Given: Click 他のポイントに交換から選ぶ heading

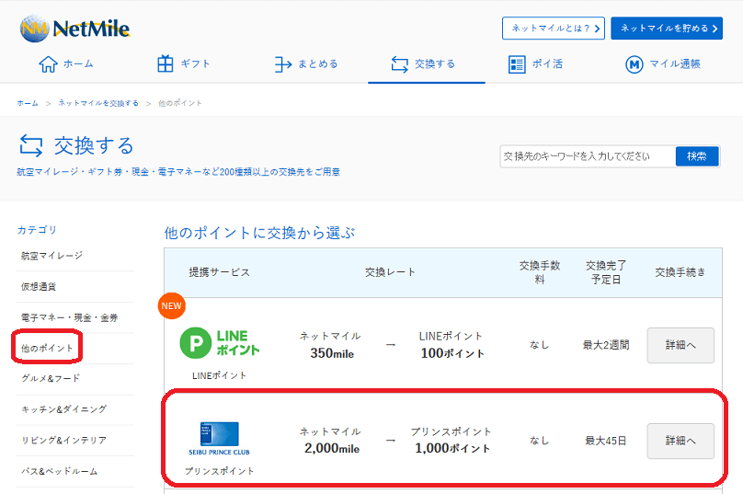Looking at the screenshot, I should click(x=259, y=233).
